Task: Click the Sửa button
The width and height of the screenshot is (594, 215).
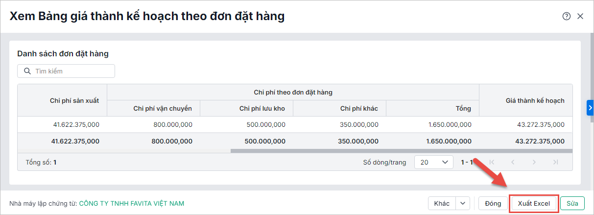Action: (572, 203)
